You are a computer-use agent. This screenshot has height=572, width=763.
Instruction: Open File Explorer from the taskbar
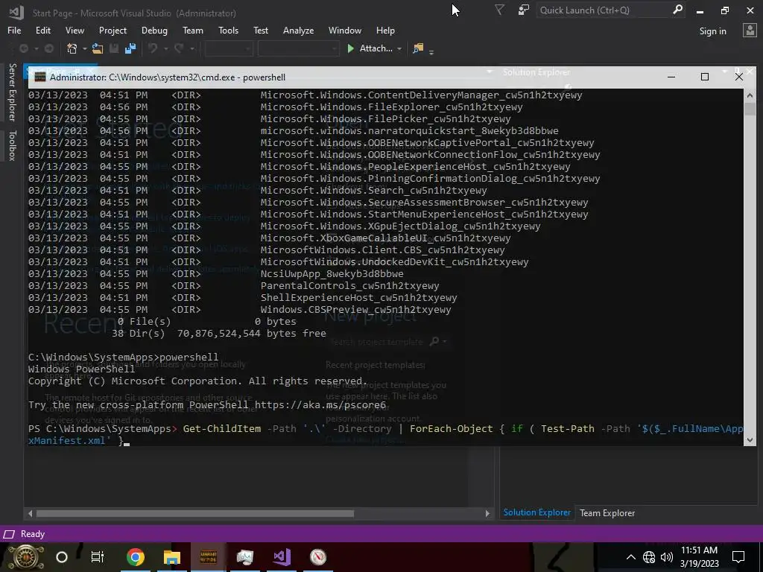[x=172, y=557]
